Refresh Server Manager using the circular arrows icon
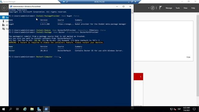The image size is (199, 112). click(x=153, y=8)
